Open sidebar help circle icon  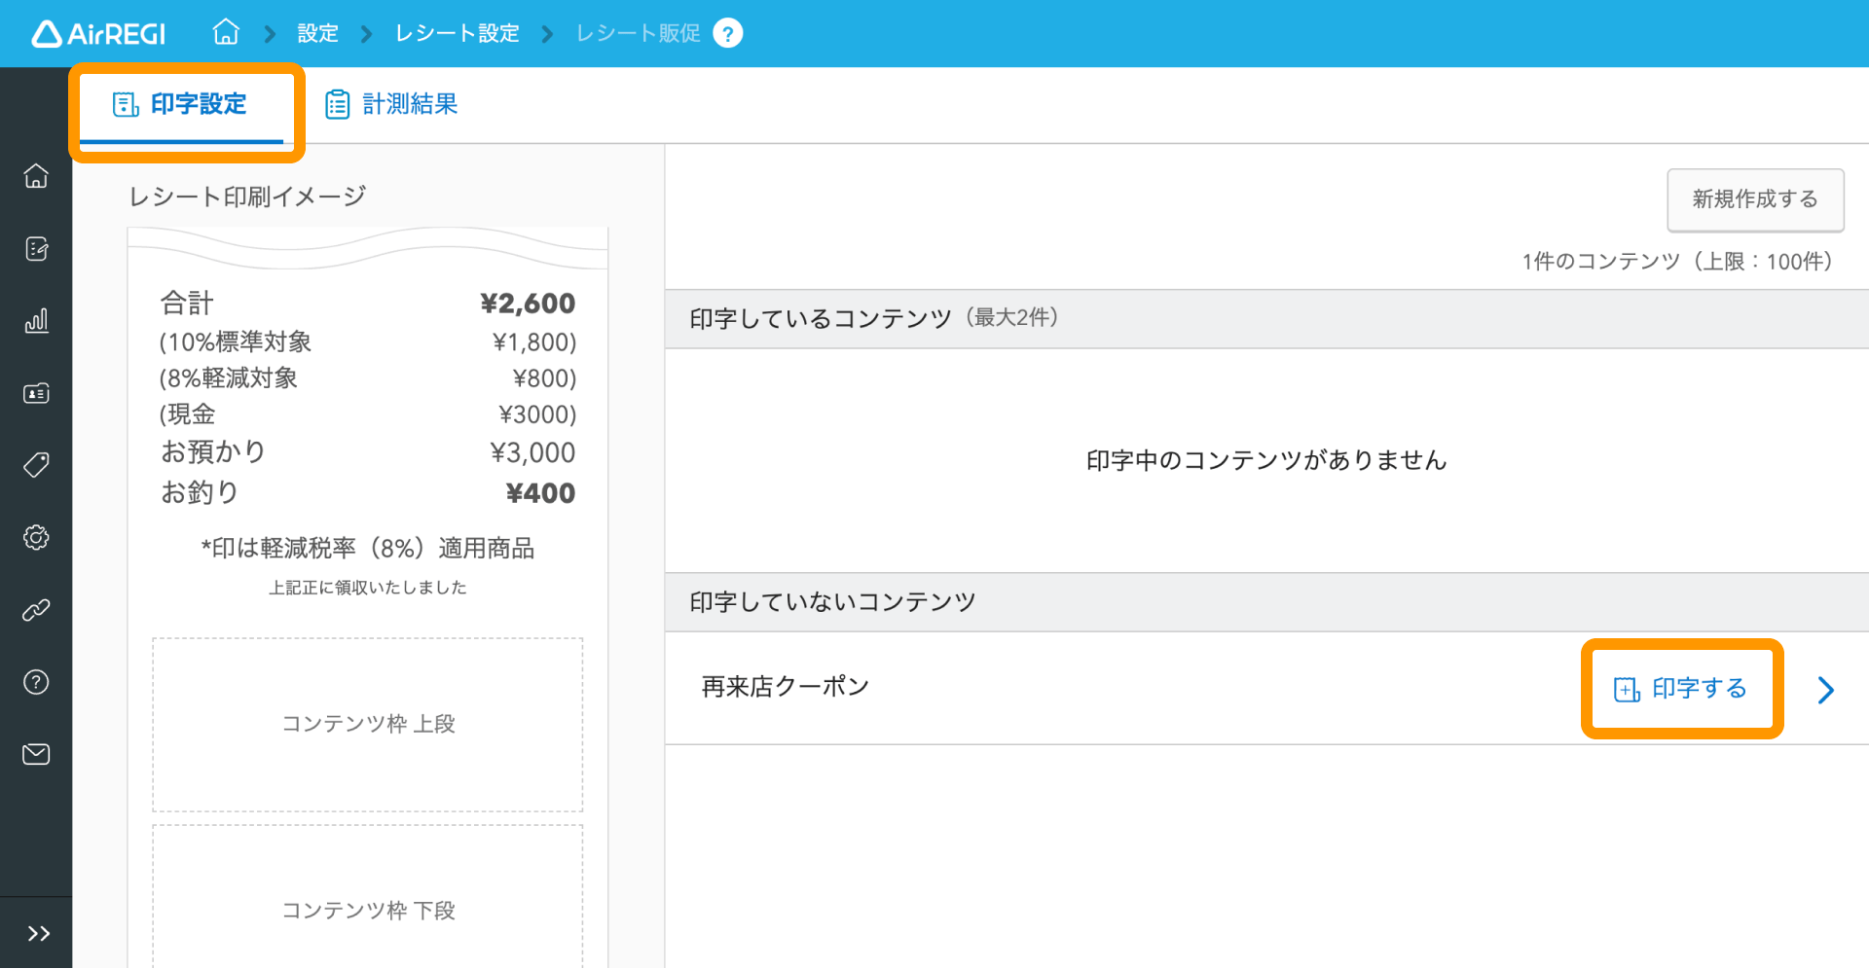tap(36, 682)
